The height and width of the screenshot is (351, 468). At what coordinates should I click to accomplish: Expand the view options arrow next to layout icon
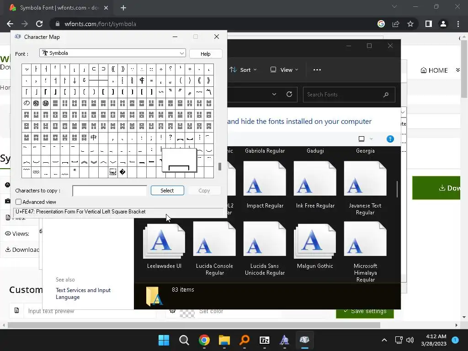click(x=371, y=139)
